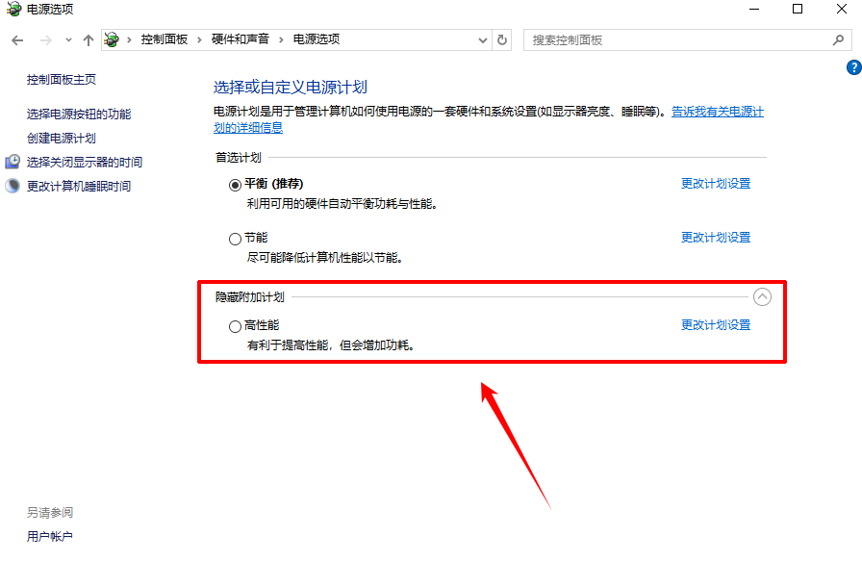Minimize the 电源选项 window
Image resolution: width=862 pixels, height=561 pixels.
tap(754, 9)
